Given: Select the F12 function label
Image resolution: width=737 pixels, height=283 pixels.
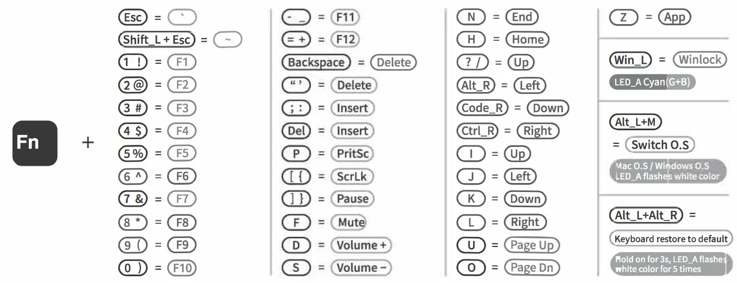Looking at the screenshot, I should (345, 40).
